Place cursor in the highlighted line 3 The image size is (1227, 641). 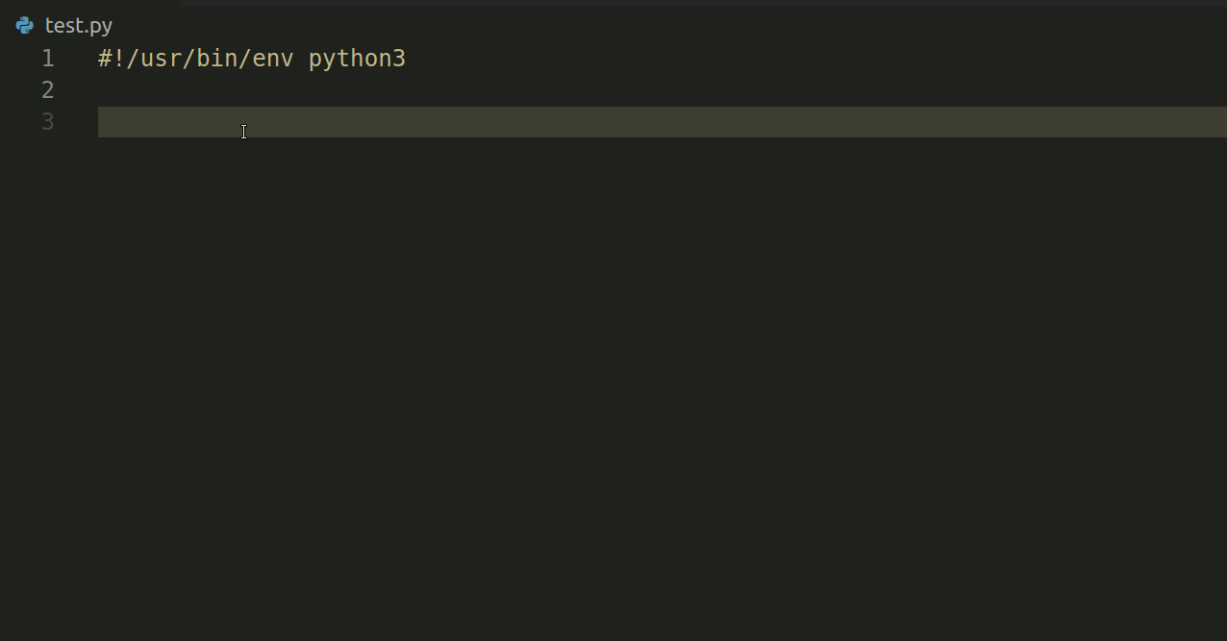662,122
